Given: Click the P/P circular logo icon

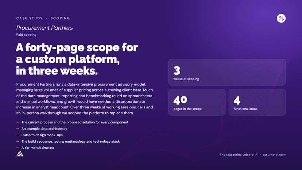Looking at the screenshot, I should (281, 18).
